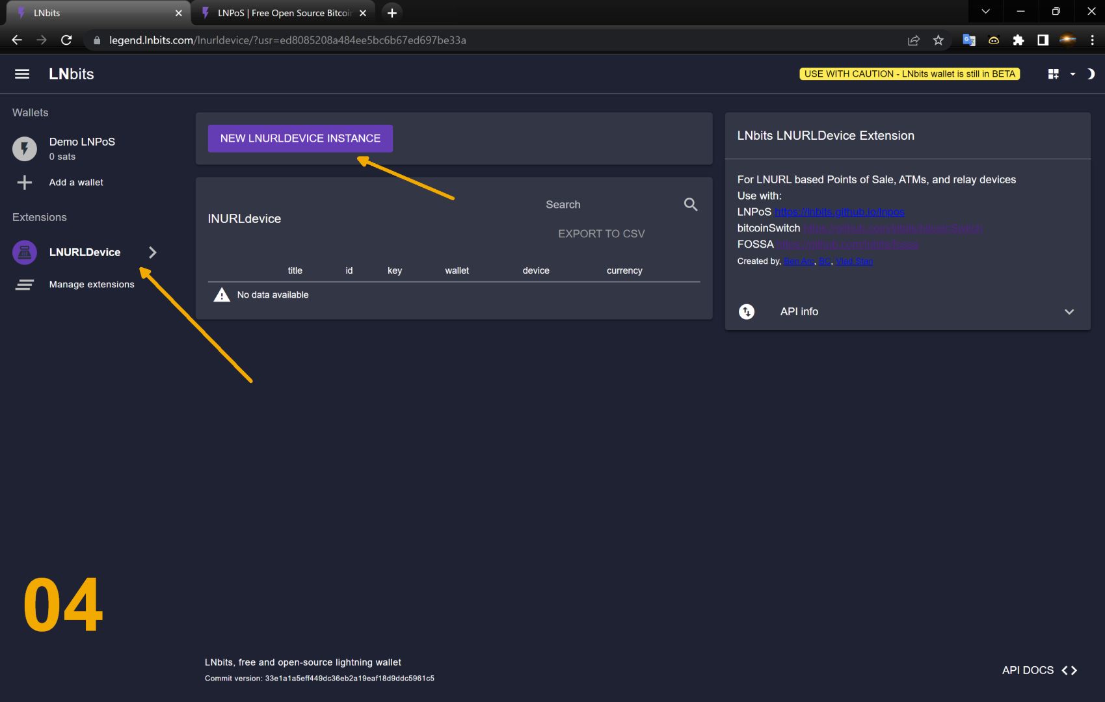The width and height of the screenshot is (1105, 702).
Task: Click into the Search input field
Action: [x=605, y=205]
